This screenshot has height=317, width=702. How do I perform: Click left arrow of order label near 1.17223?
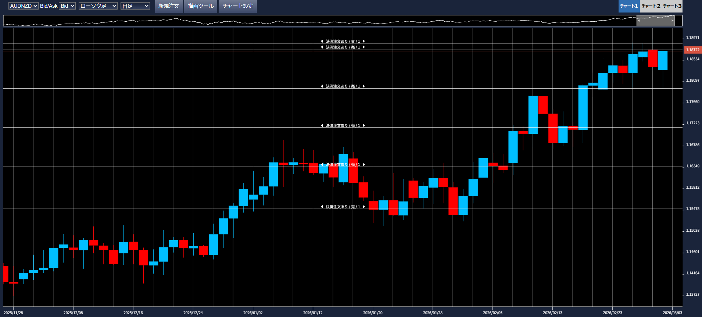click(322, 125)
